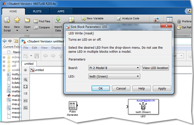Click the Help button

(x=141, y=88)
